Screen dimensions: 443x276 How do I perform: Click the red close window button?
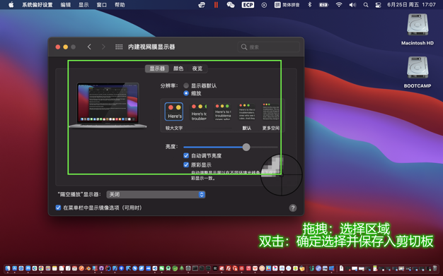pyautogui.click(x=58, y=47)
